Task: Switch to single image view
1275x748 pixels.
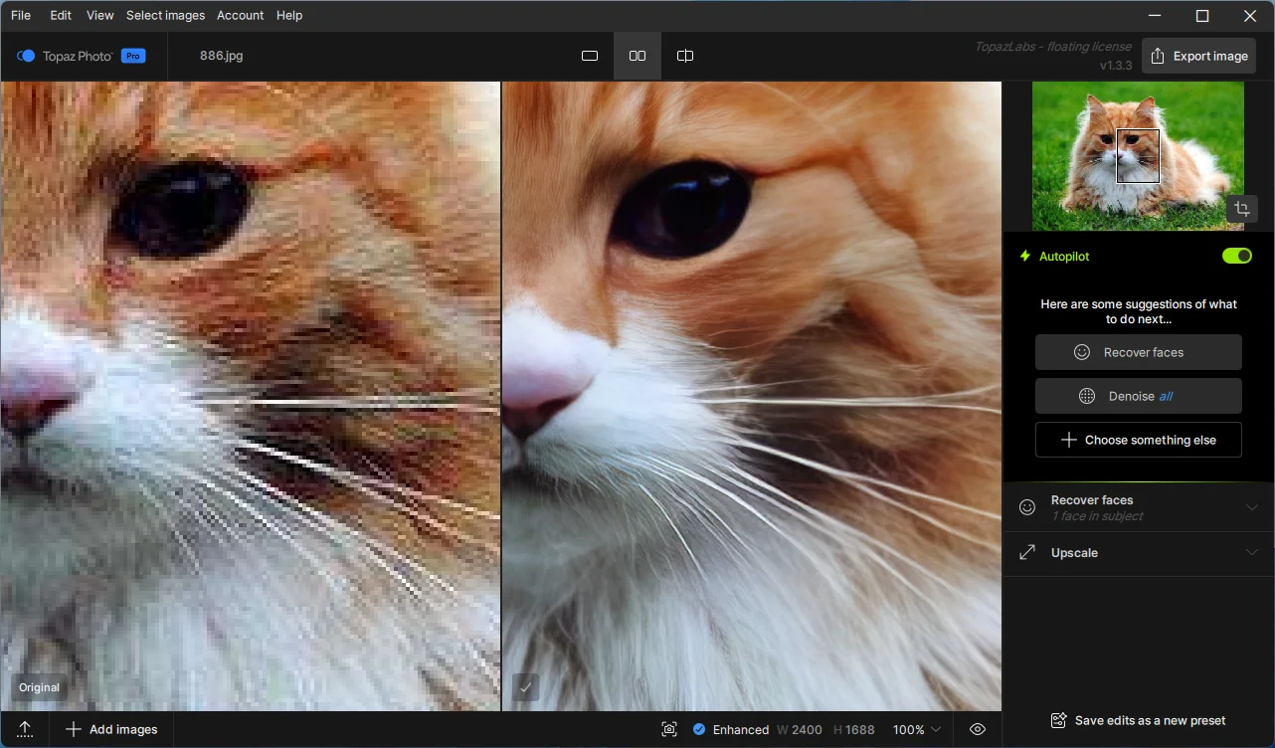Action: 590,56
